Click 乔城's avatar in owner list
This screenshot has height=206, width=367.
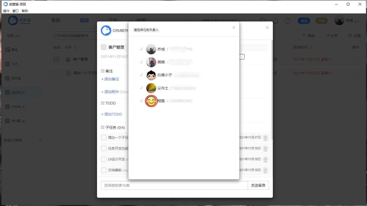(x=151, y=49)
